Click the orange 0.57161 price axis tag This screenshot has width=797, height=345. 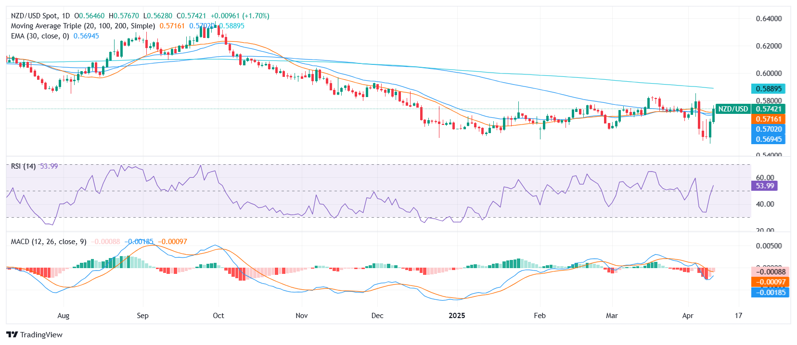click(x=768, y=119)
